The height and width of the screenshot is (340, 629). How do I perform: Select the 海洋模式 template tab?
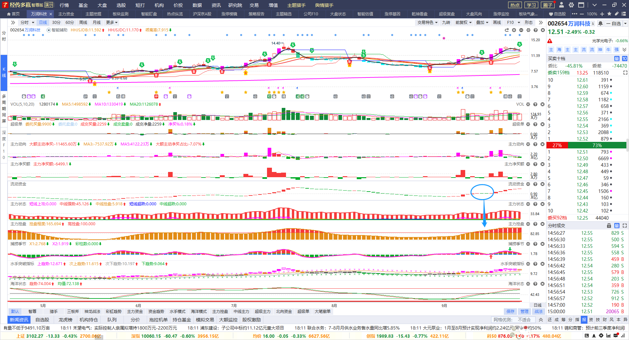pos(199,312)
